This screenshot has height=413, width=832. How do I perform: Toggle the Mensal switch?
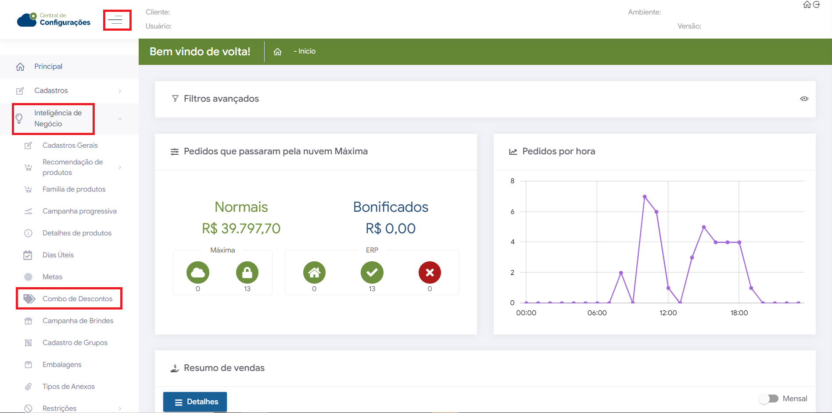pos(769,399)
